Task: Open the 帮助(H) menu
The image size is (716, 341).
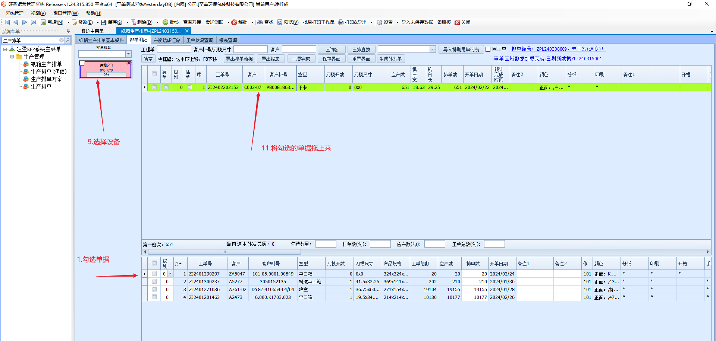Action: click(94, 13)
